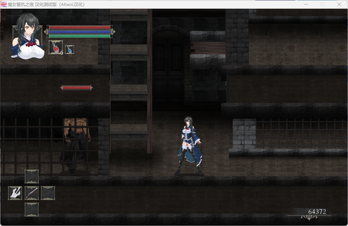Click the red player health bar
The height and width of the screenshot is (226, 348).
pyautogui.click(x=79, y=28)
